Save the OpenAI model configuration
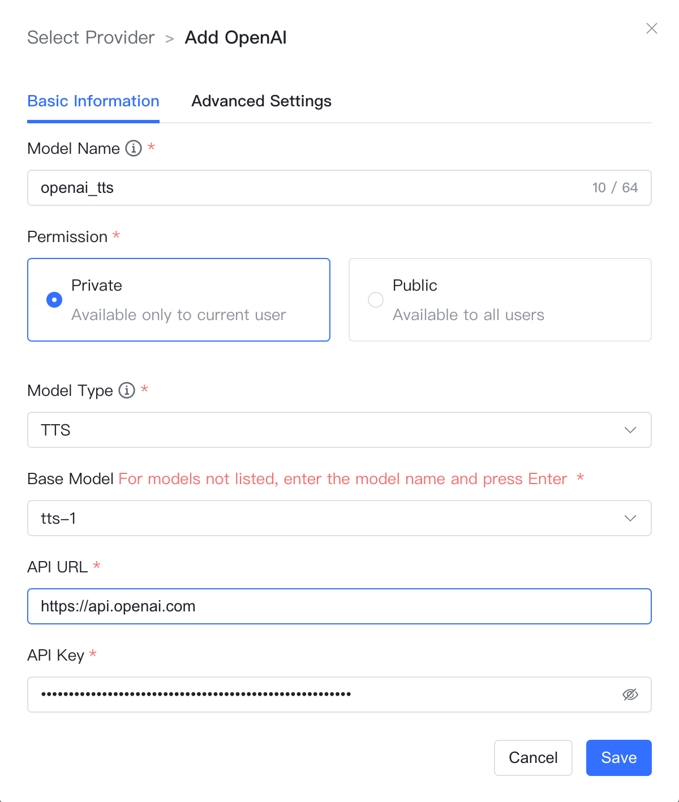The height and width of the screenshot is (802, 679). click(619, 758)
